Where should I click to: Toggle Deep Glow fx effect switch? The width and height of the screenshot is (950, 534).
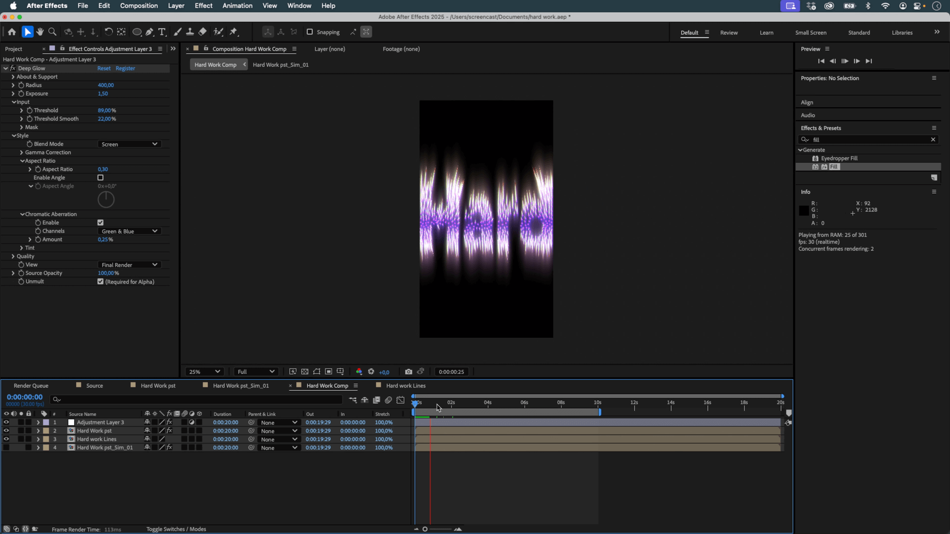click(x=13, y=68)
